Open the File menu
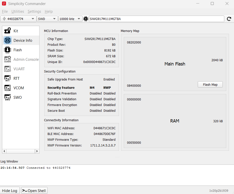Screen dimensions: 234x194 [5, 11]
